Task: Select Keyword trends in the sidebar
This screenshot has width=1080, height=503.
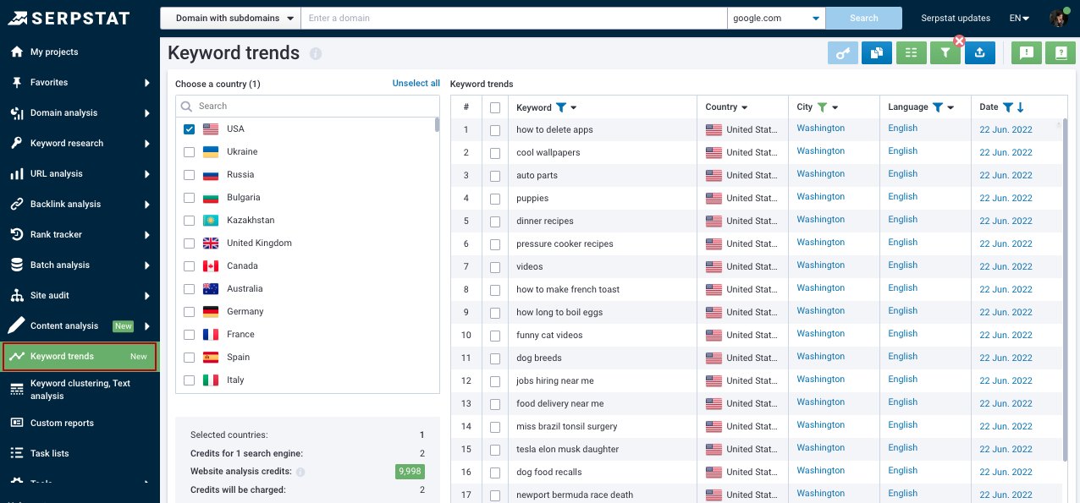Action: (x=80, y=356)
